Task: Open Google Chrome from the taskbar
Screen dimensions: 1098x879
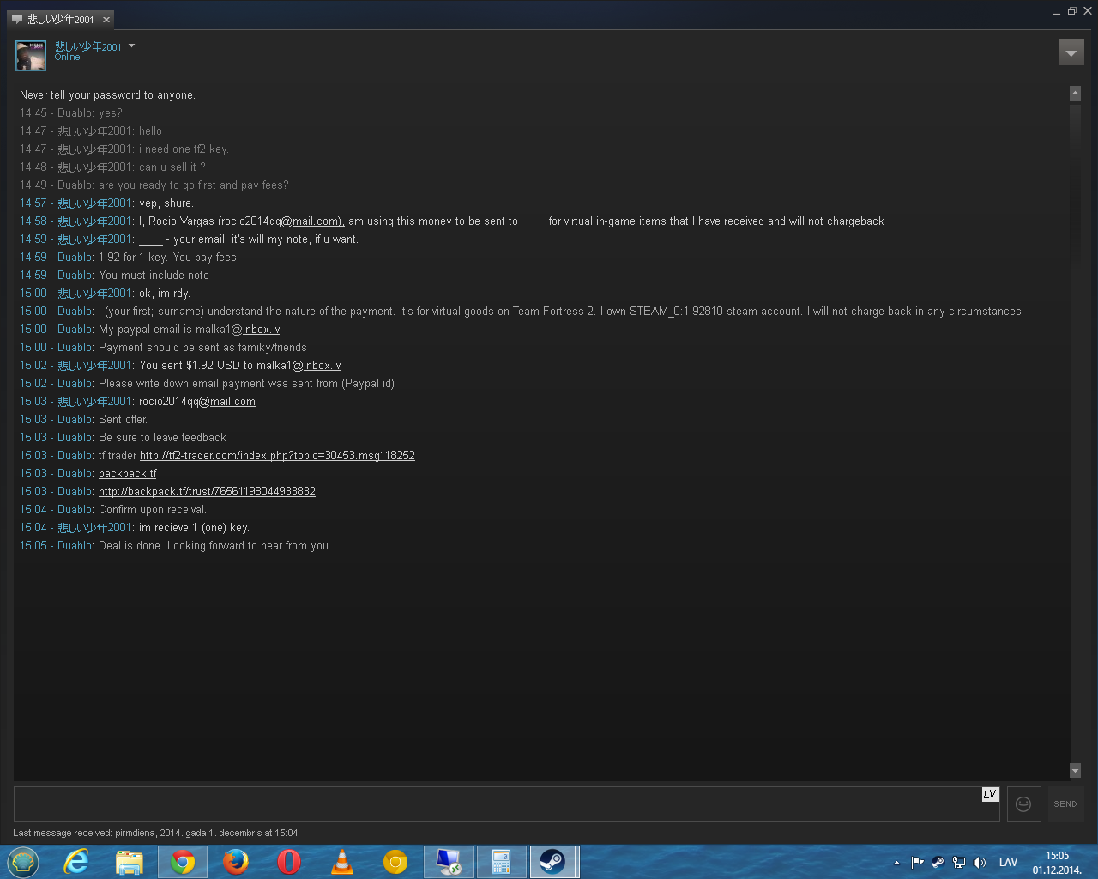Action: coord(183,862)
